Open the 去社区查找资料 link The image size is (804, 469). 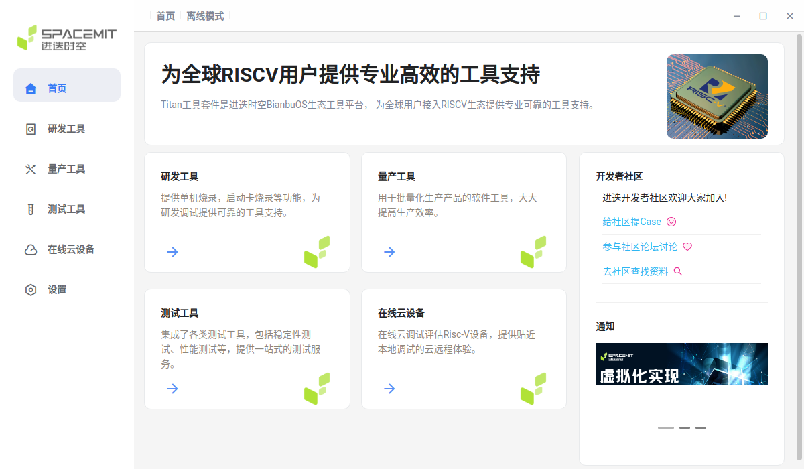coord(635,271)
